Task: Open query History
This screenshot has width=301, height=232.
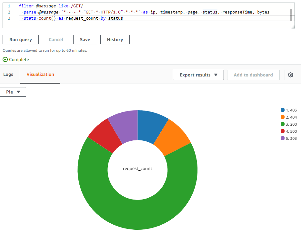Action: pos(115,40)
